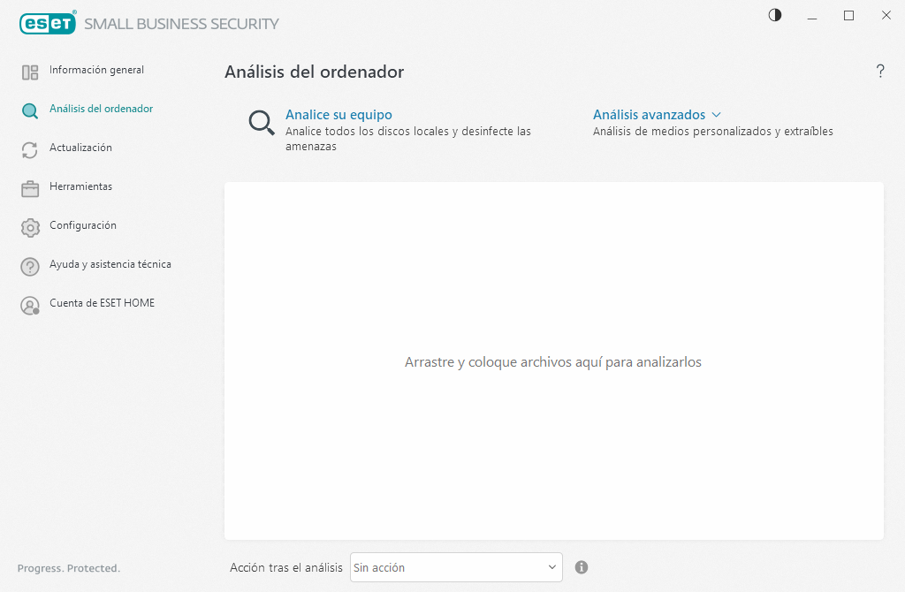Click the large magnifying glass beside Analice su equipo

[x=261, y=124]
